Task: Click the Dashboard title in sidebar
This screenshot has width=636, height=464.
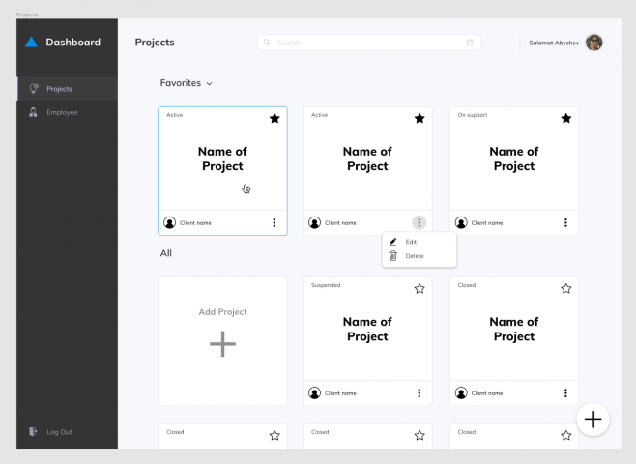Action: [73, 43]
